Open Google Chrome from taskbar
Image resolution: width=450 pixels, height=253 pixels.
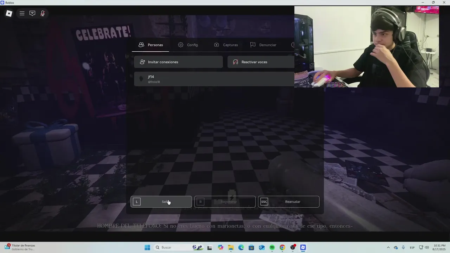282,247
